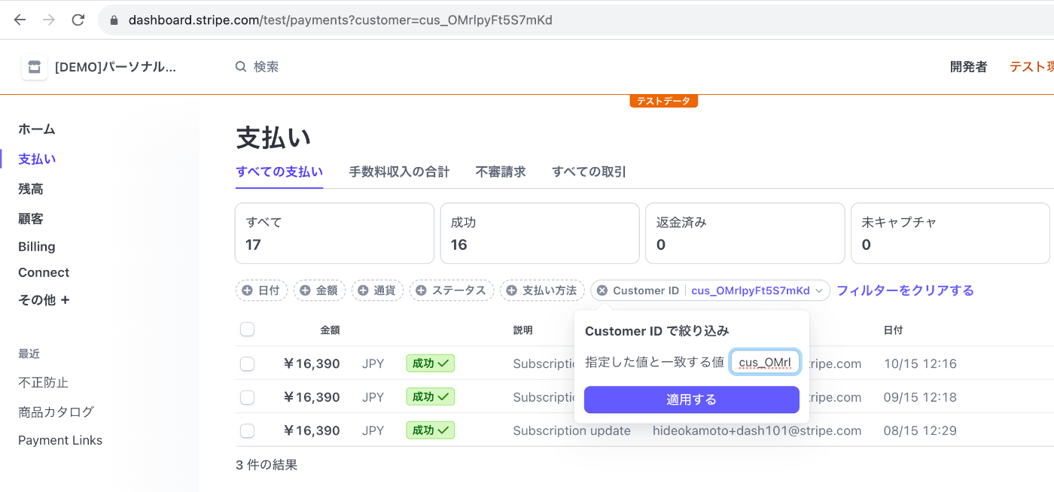Click the browser forward arrow
1054x492 pixels.
[49, 20]
